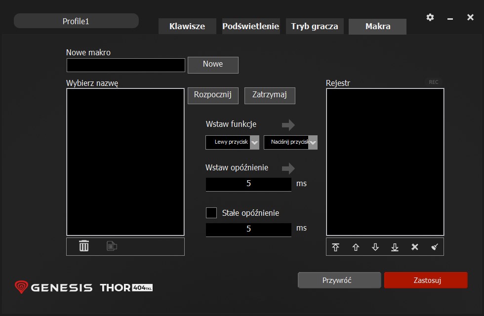Remove the selected Rejestr entry with the X
The height and width of the screenshot is (316, 484).
pos(415,247)
